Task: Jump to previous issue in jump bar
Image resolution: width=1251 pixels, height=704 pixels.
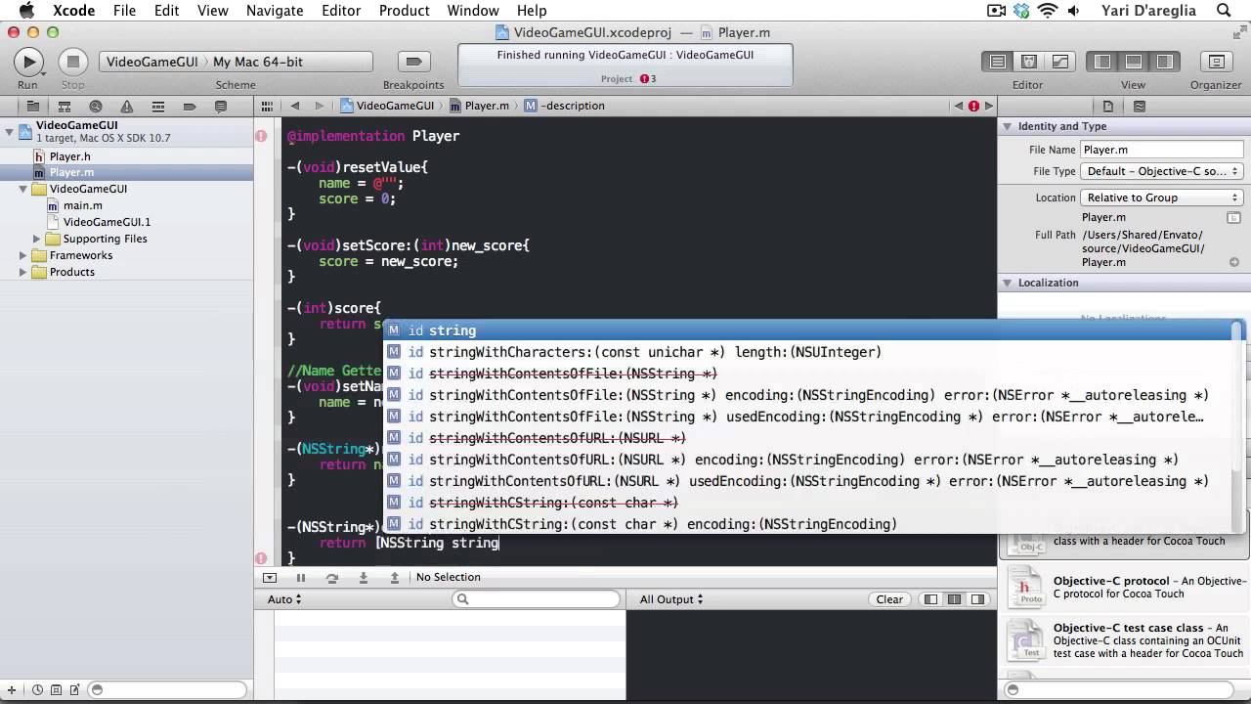Action: click(958, 106)
